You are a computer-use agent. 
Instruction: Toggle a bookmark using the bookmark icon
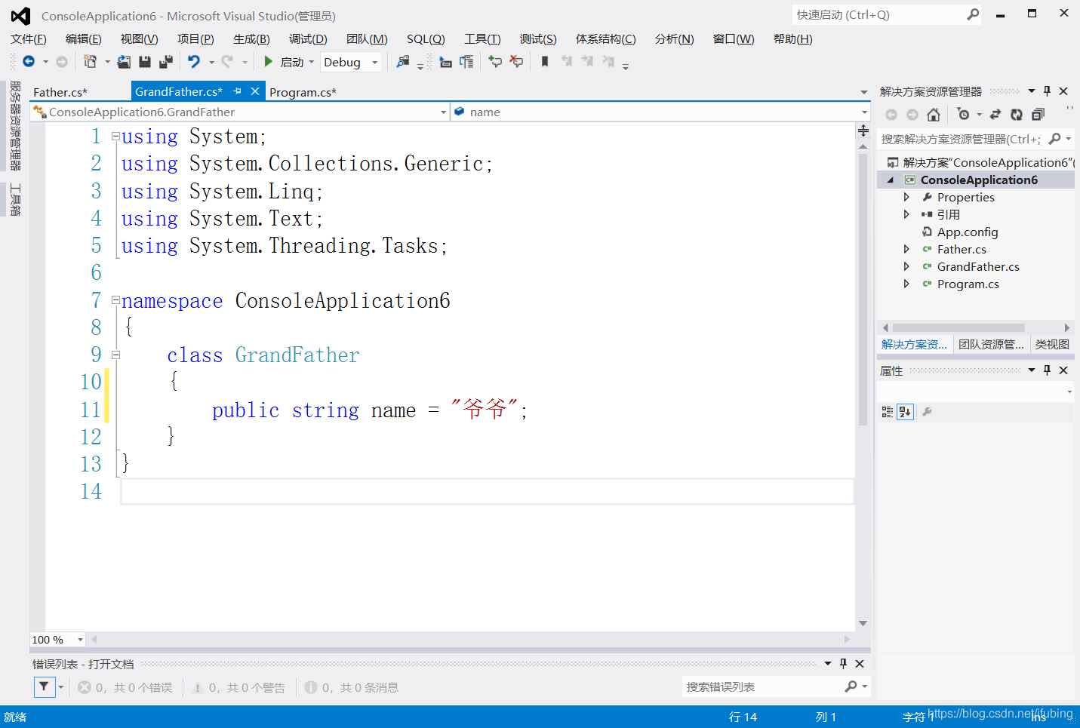point(545,62)
